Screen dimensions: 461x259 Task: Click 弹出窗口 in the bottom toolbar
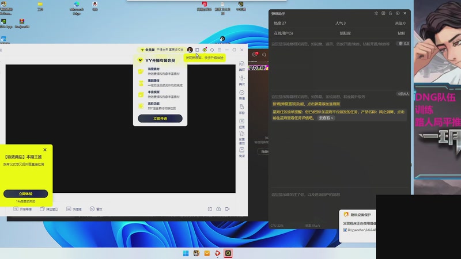pos(49,209)
